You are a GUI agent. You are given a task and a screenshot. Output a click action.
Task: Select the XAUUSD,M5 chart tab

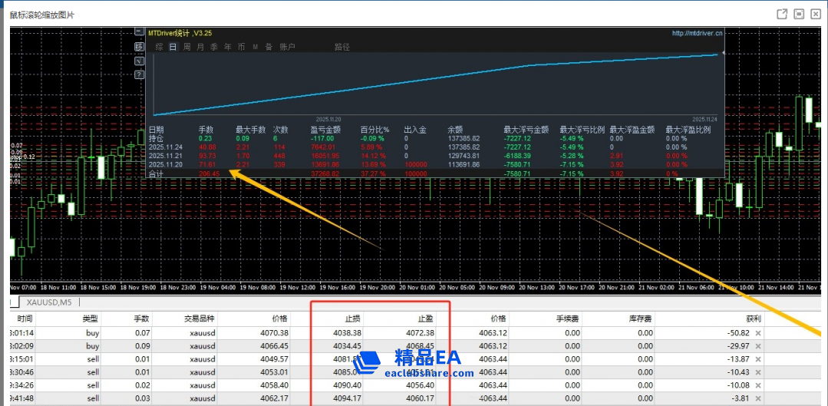tap(49, 302)
